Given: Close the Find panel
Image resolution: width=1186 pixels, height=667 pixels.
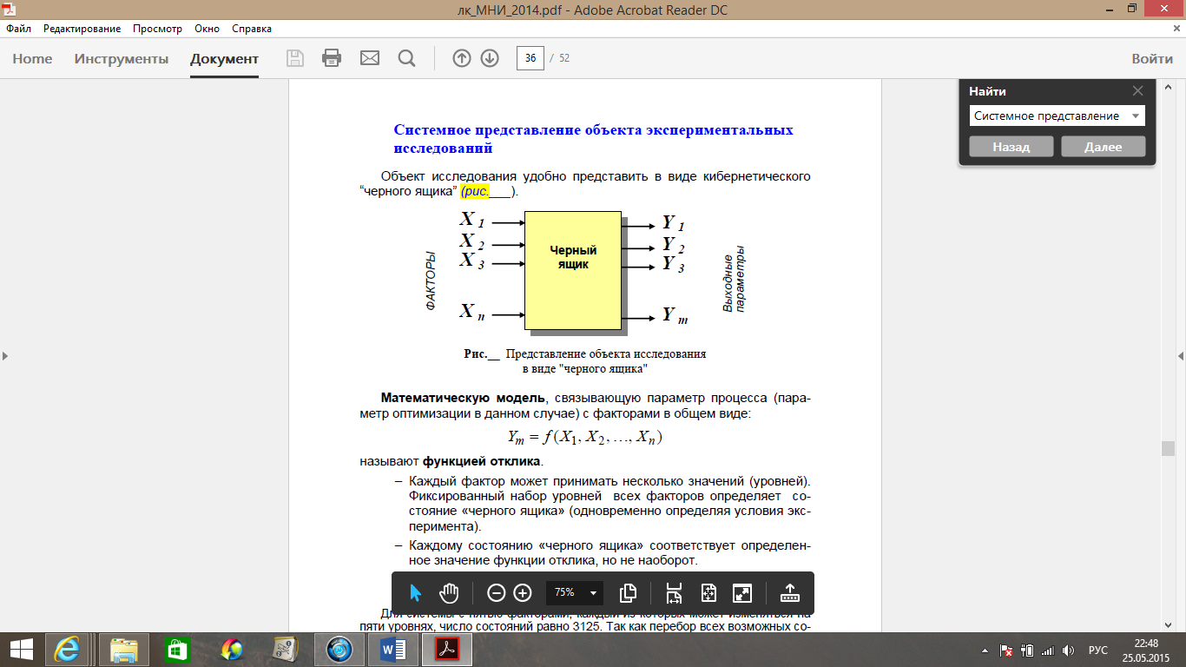Looking at the screenshot, I should click(x=1137, y=90).
